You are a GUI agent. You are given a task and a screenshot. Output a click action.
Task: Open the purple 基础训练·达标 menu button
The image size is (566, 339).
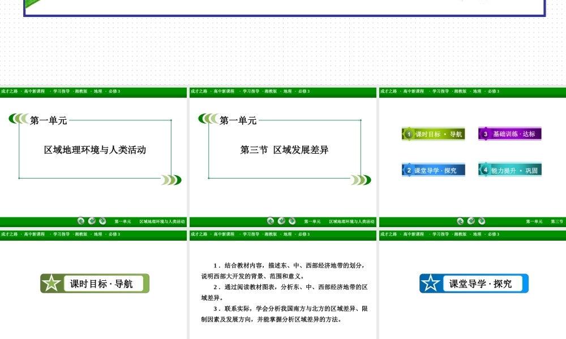click(510, 134)
